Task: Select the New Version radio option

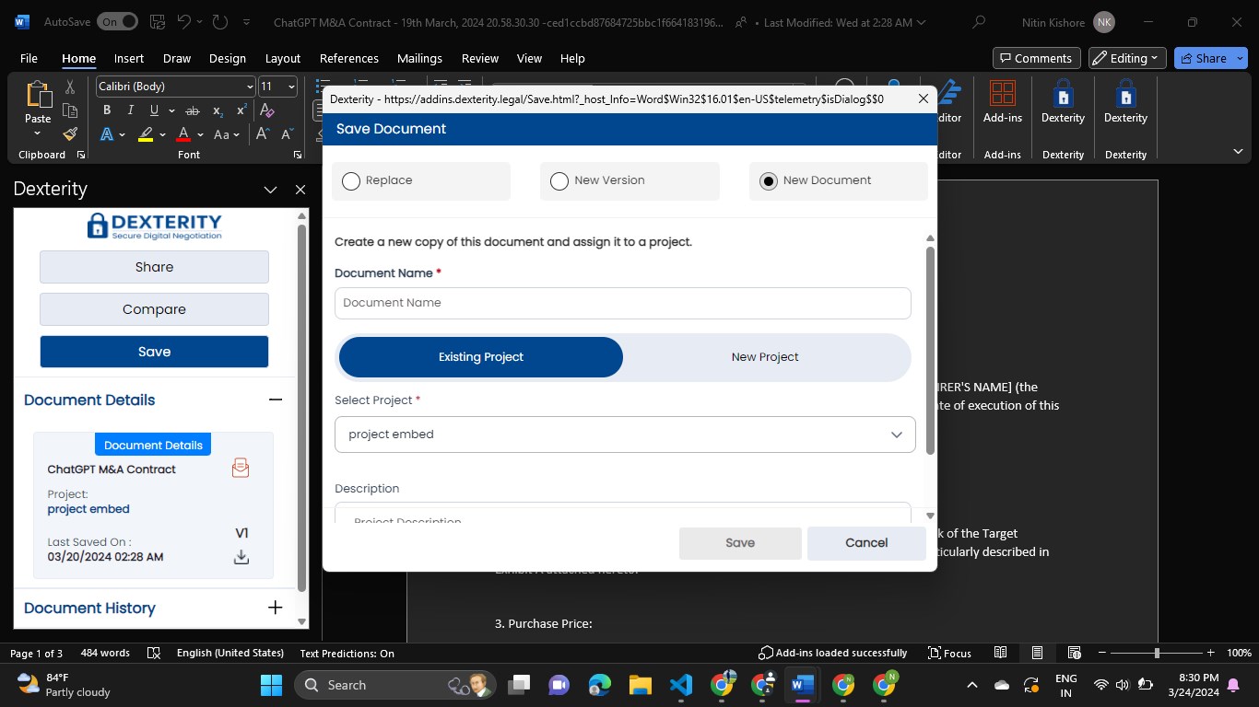Action: click(x=559, y=181)
